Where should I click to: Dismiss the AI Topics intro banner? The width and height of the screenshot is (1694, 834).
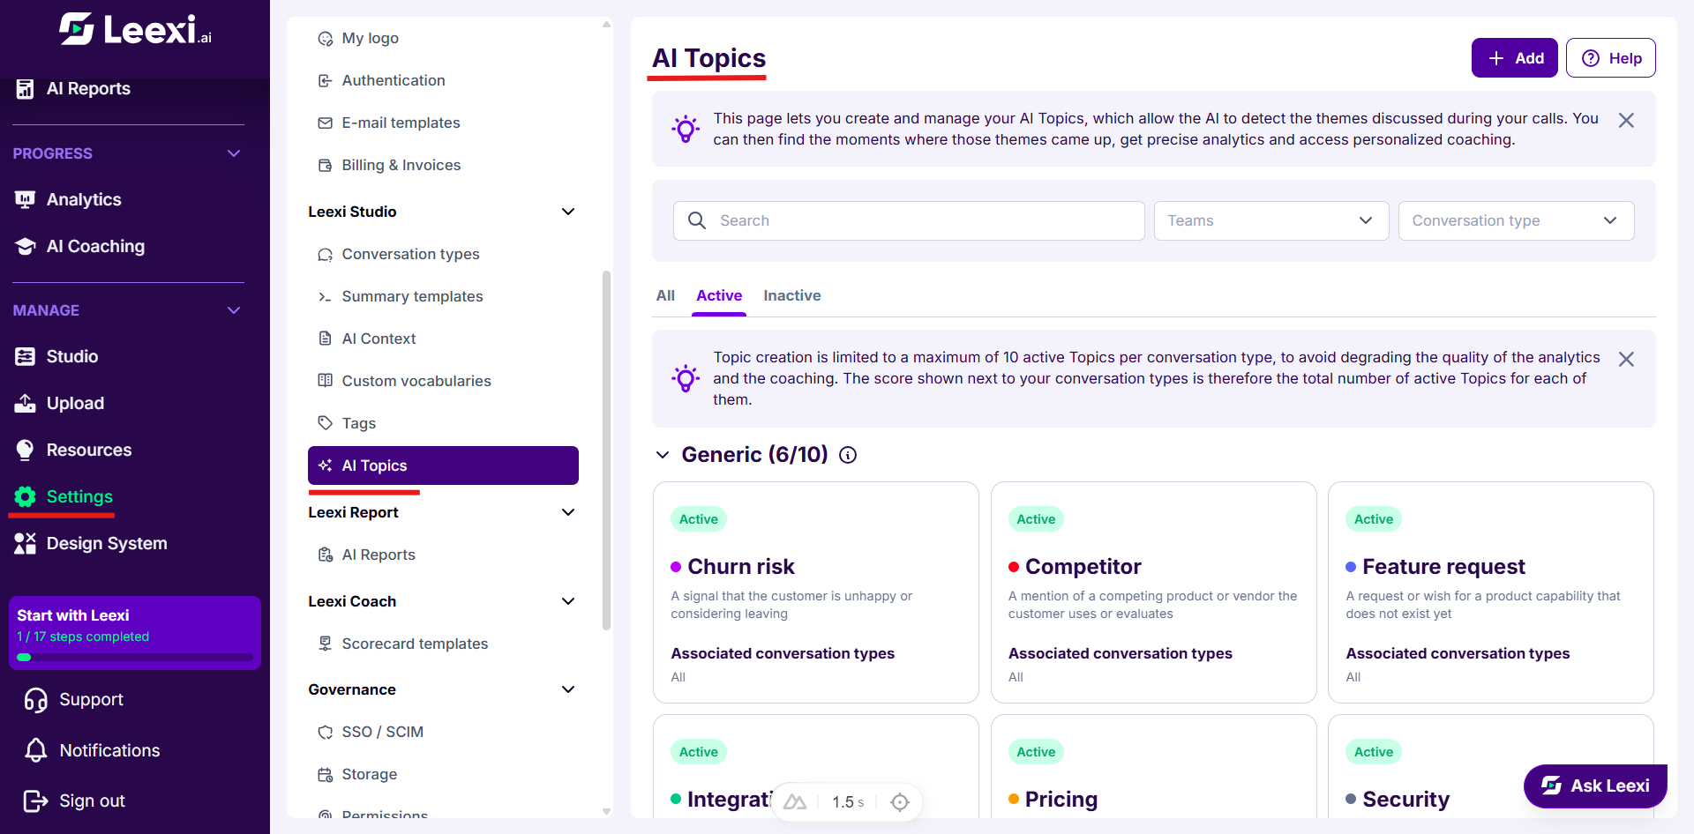pos(1626,120)
